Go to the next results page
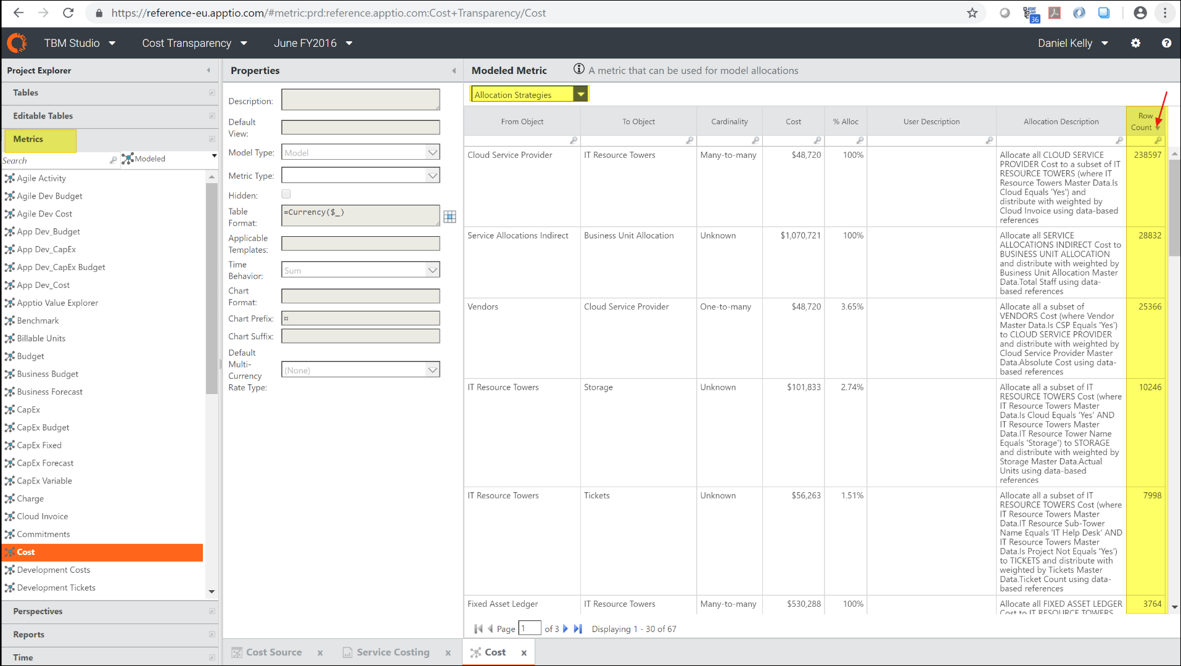 (566, 629)
